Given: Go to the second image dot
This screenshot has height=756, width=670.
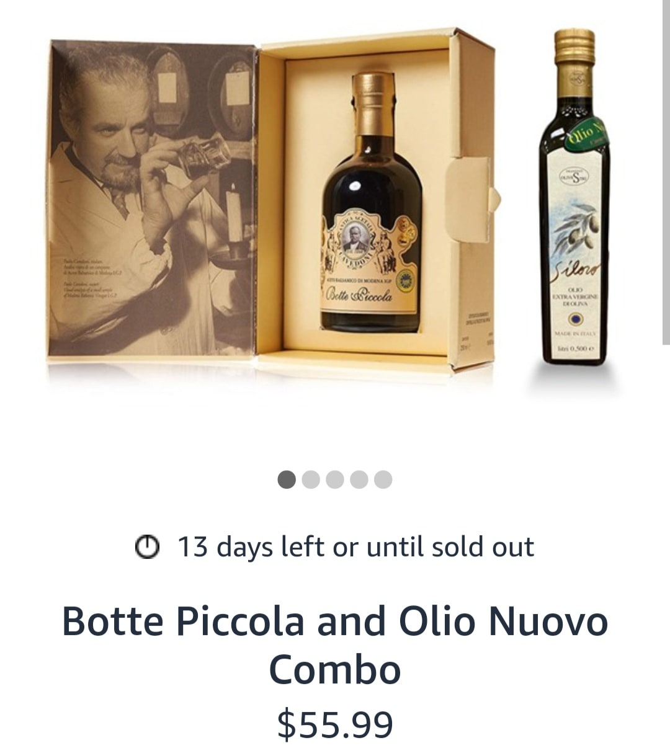Looking at the screenshot, I should tap(311, 479).
